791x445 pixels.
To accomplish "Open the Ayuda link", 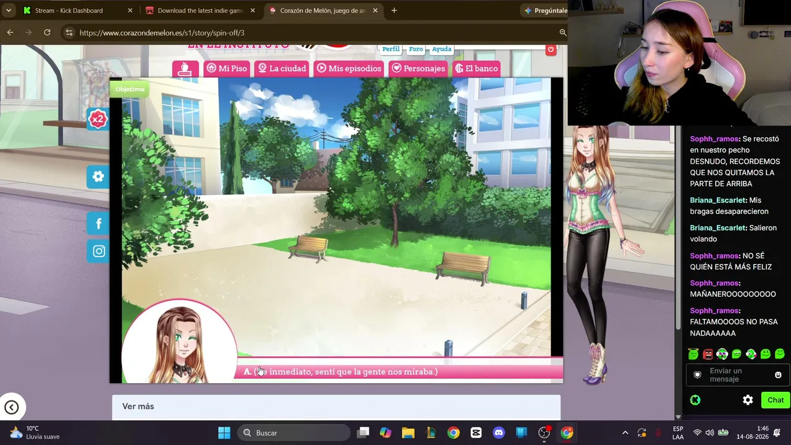I will tap(442, 49).
